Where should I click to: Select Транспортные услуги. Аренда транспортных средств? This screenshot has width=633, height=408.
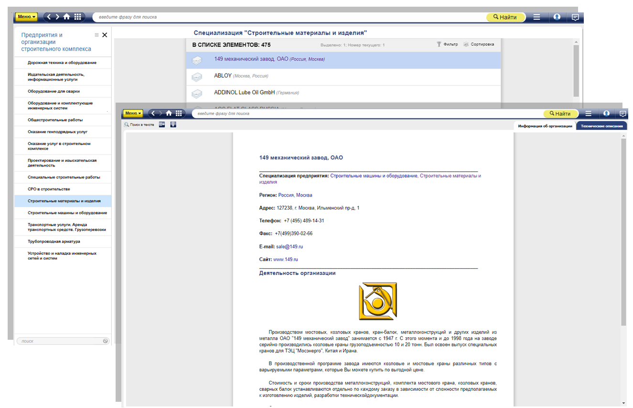(63, 227)
